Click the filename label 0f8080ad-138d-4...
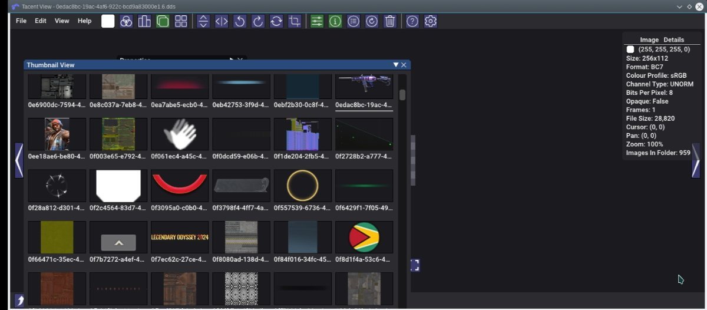This screenshot has width=707, height=310. coord(242,259)
